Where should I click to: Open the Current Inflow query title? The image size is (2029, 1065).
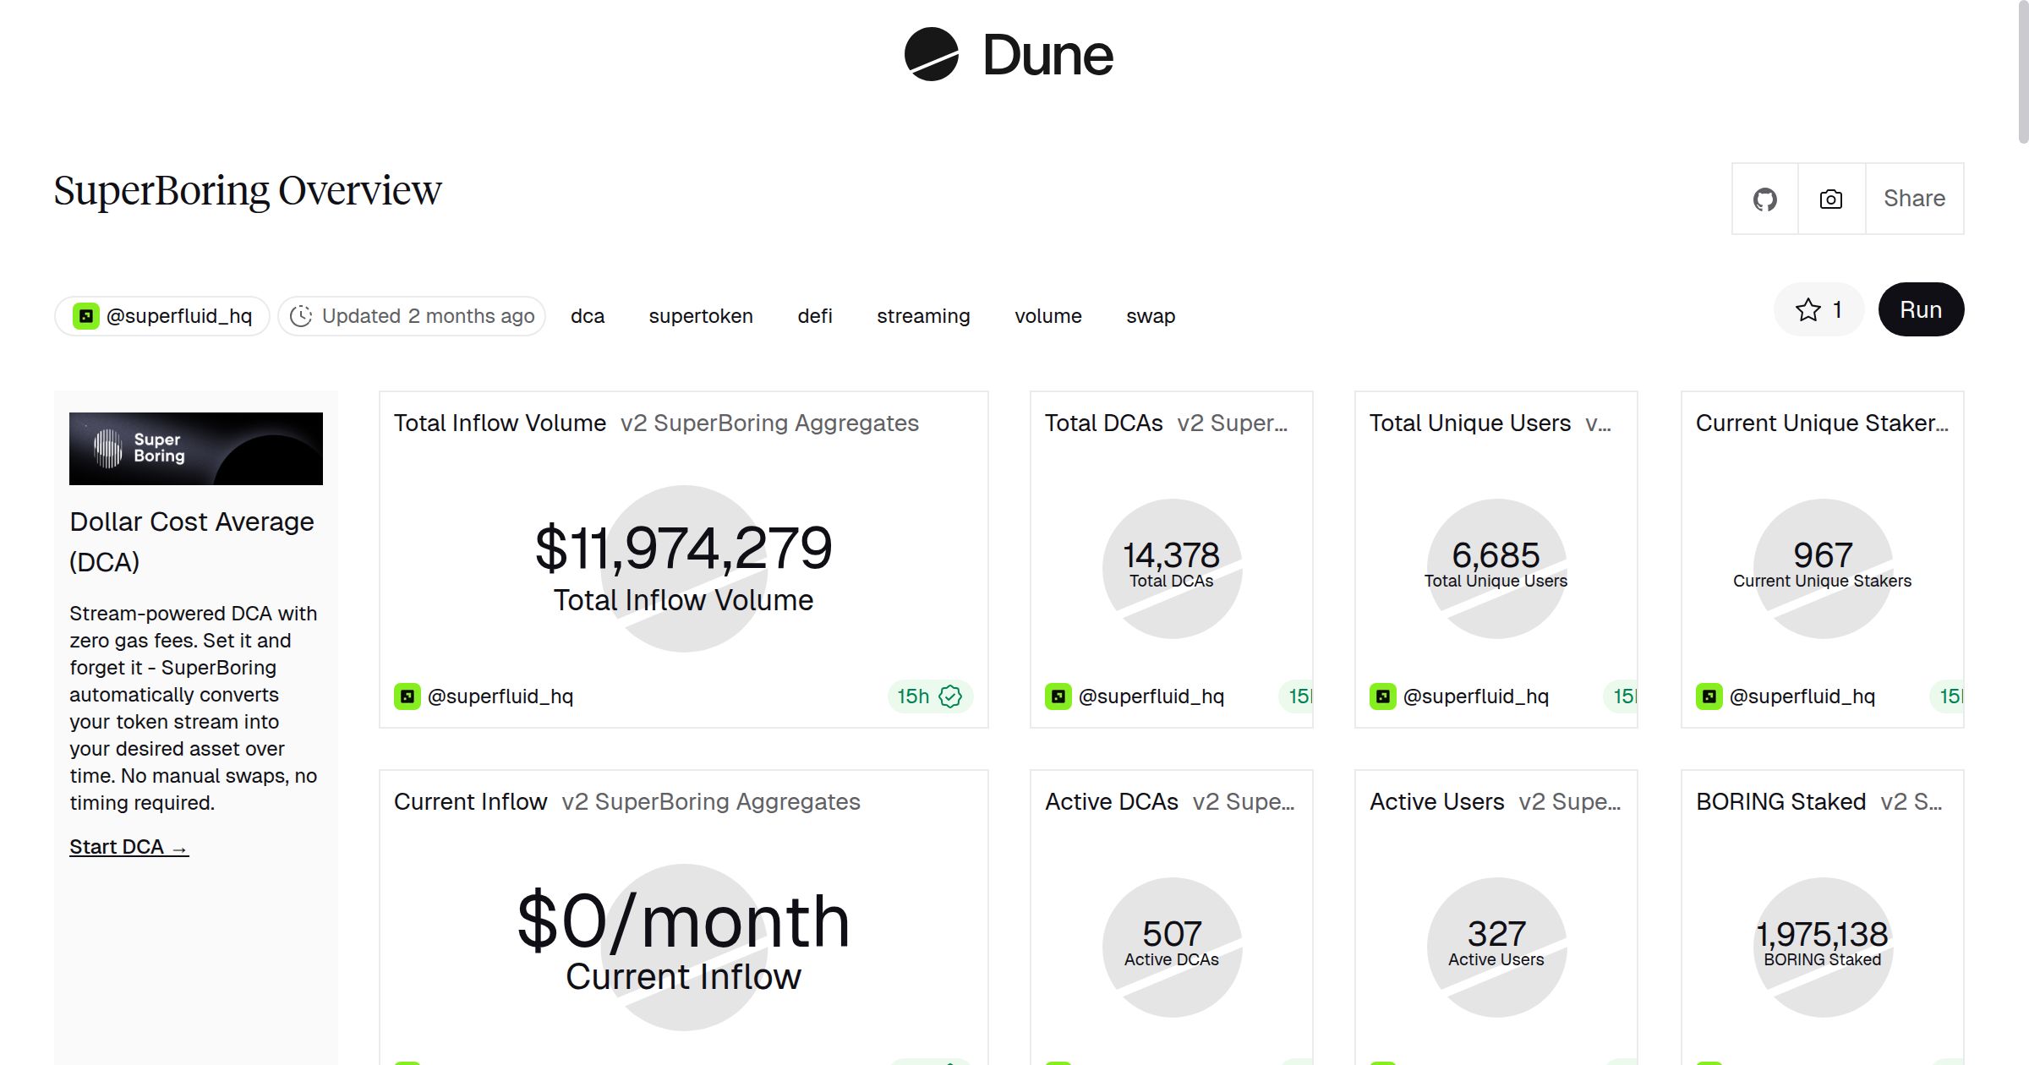tap(470, 801)
